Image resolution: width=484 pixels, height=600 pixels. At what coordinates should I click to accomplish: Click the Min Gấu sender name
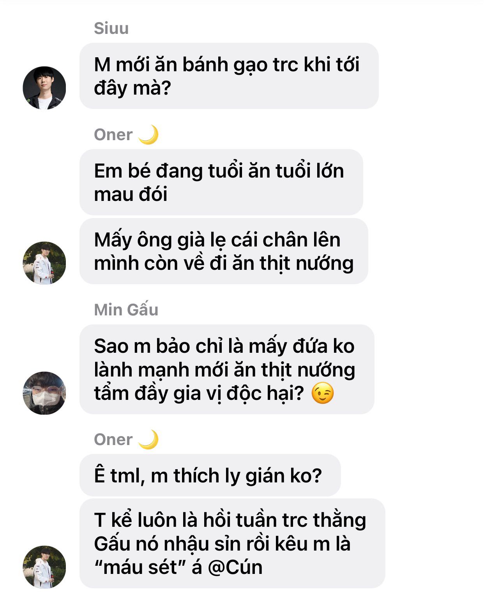[126, 310]
